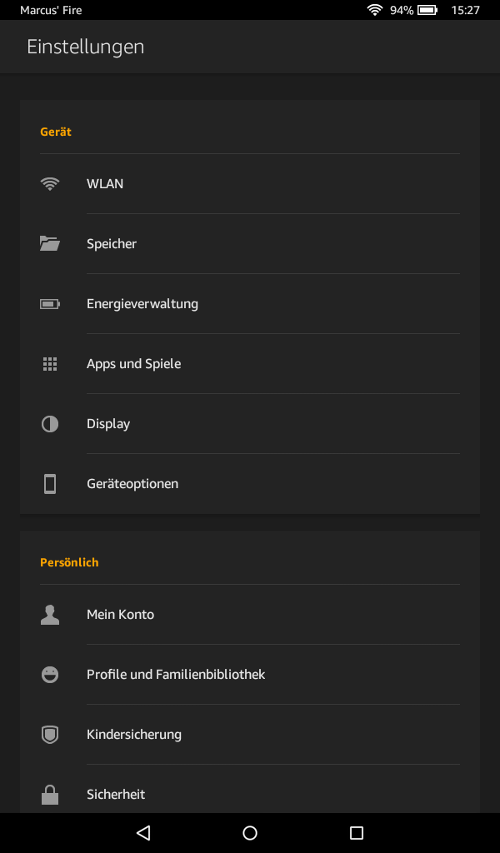Tap the Display contrast icon
Viewport: 500px width, 853px height.
click(x=50, y=424)
